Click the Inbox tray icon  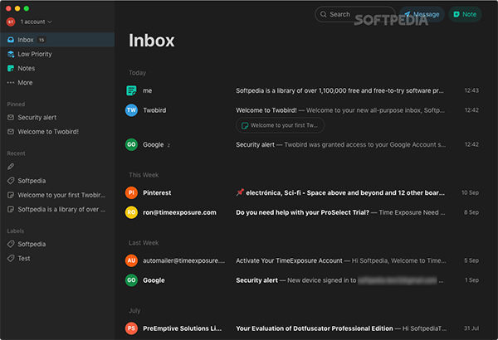tap(11, 40)
